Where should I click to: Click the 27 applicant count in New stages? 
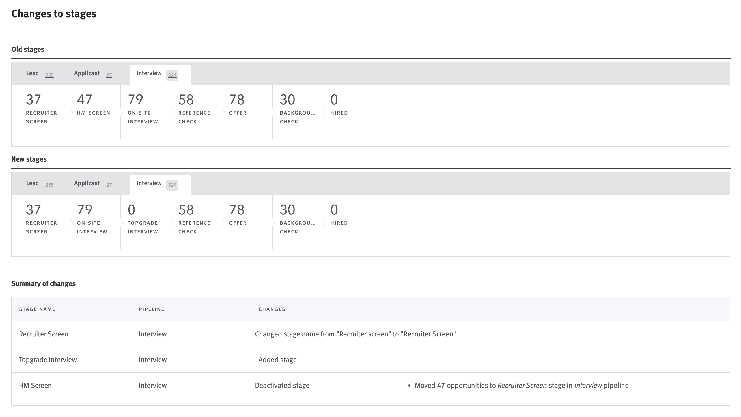109,185
